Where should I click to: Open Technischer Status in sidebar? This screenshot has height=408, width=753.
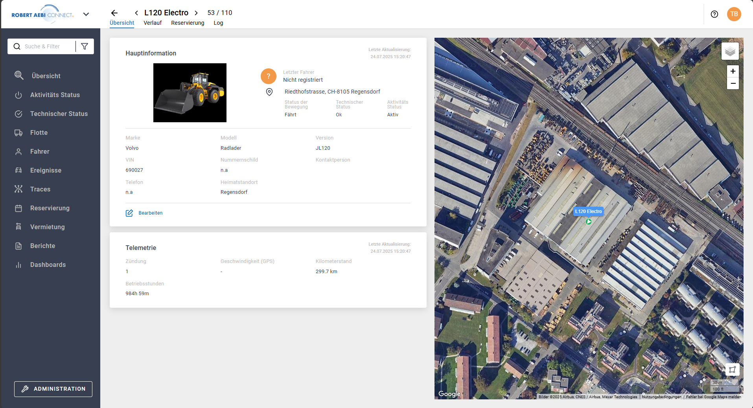(x=59, y=114)
